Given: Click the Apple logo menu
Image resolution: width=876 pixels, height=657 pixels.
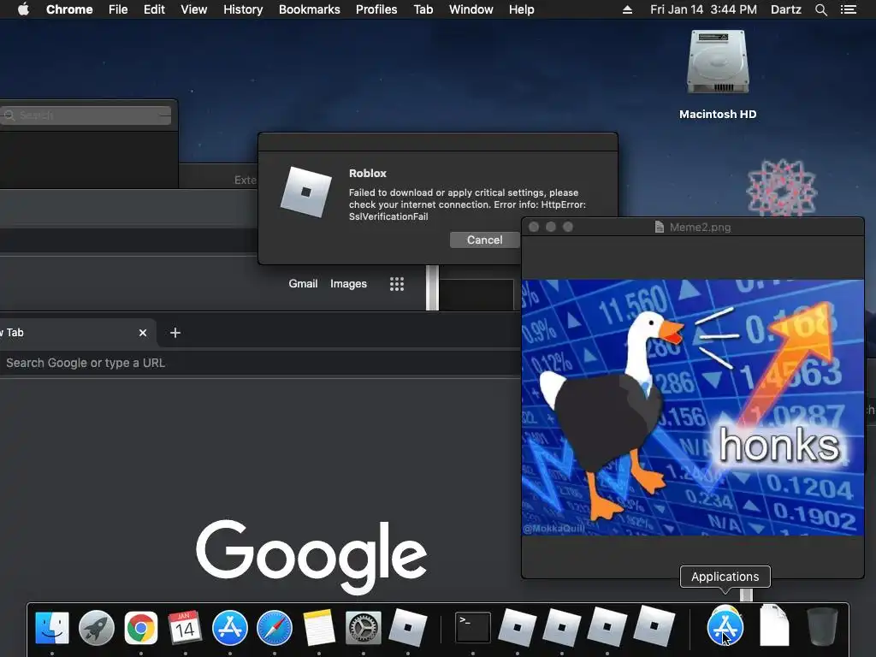Looking at the screenshot, I should [x=23, y=9].
